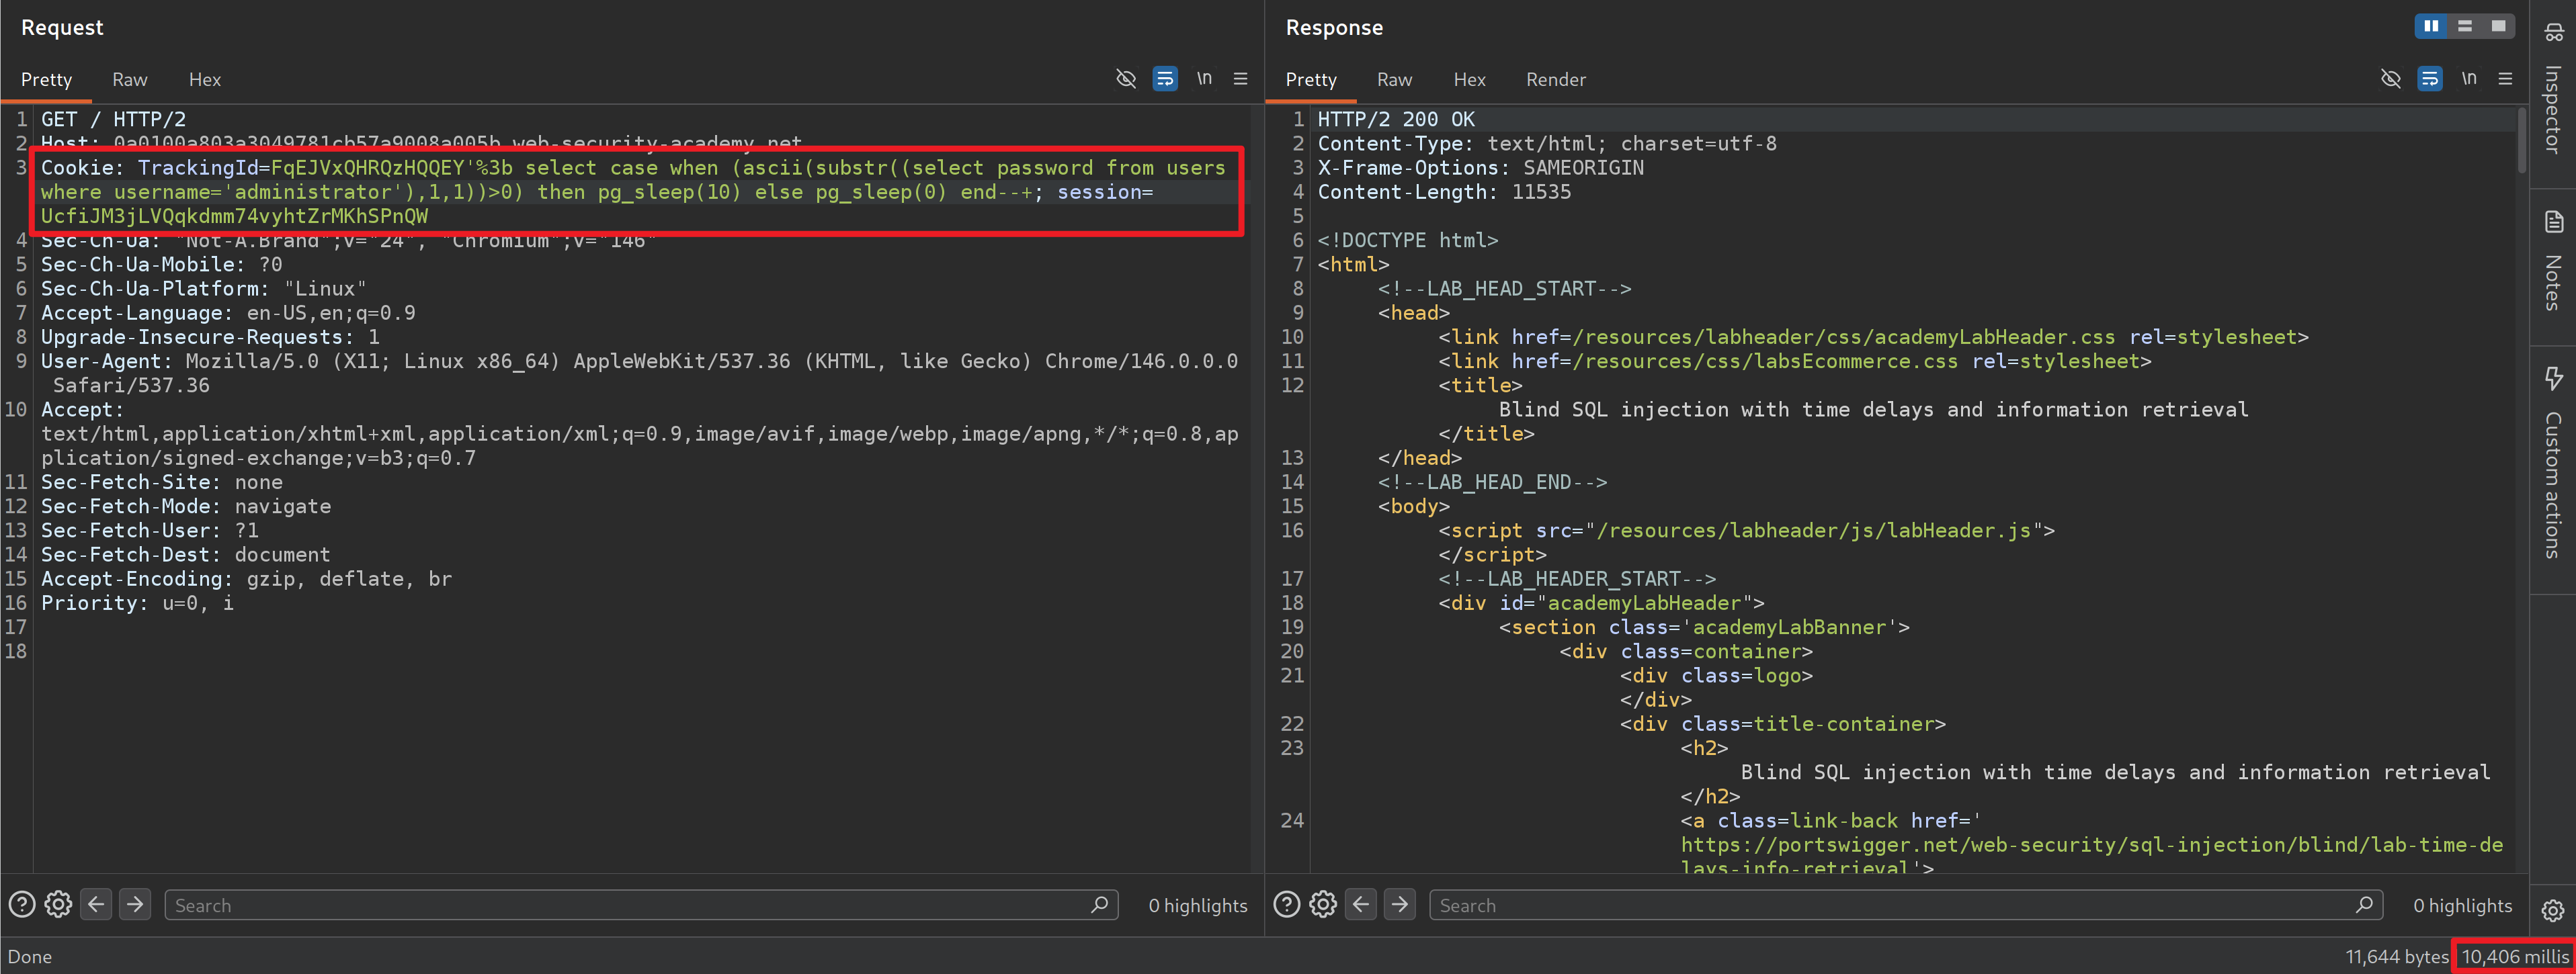Switch Request view to Raw tab
Viewport: 2576px width, 974px height.
129,79
